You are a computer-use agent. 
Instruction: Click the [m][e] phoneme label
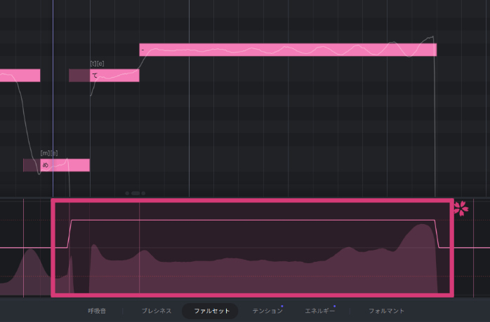pyautogui.click(x=49, y=153)
